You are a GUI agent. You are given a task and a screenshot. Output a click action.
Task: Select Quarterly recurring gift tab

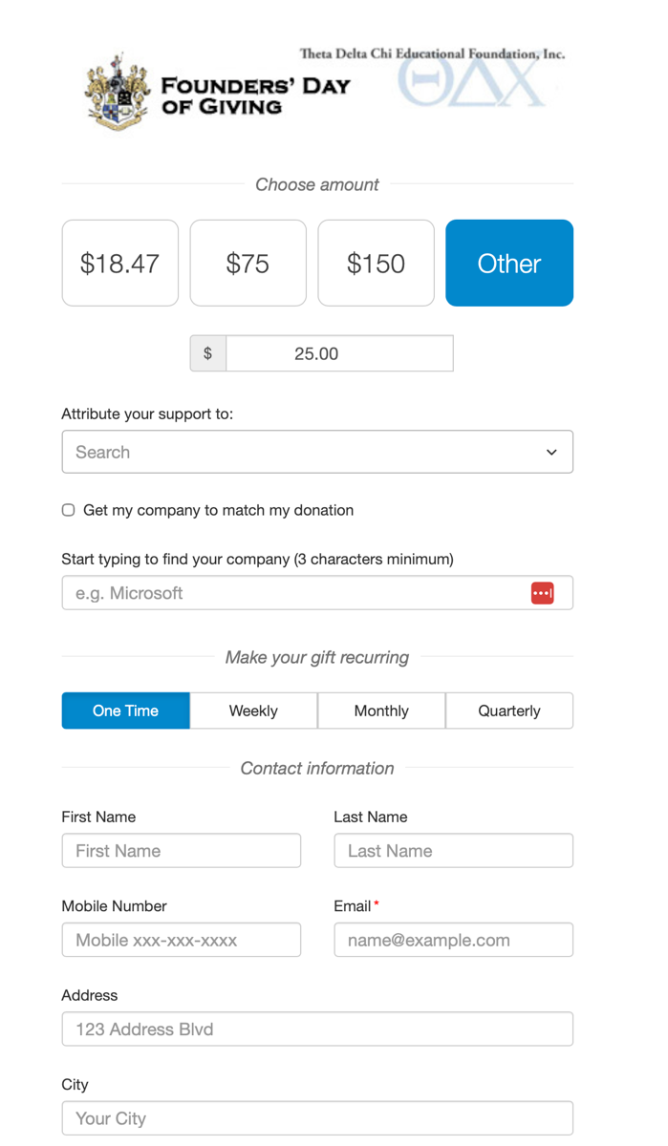tap(509, 711)
